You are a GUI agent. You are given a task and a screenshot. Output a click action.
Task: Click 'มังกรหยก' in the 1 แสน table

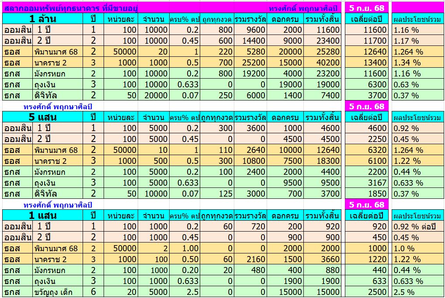tap(58, 270)
